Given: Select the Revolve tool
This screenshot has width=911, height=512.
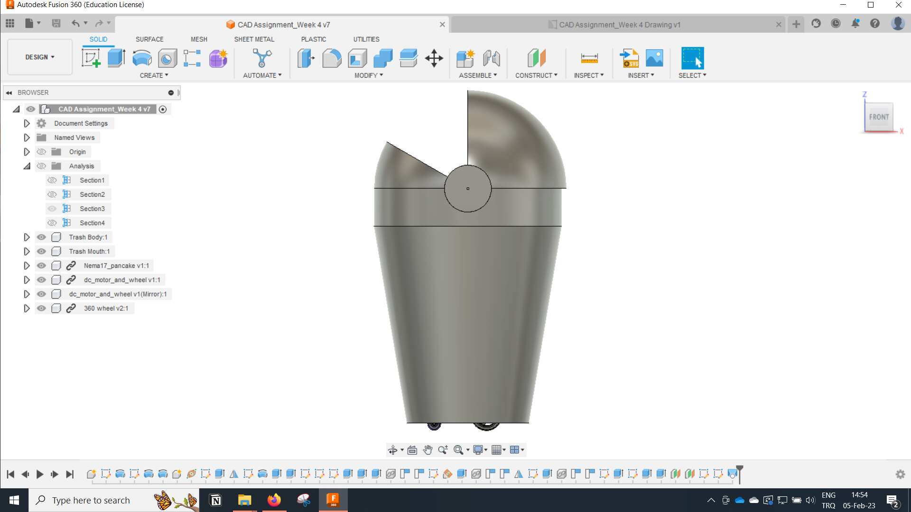Looking at the screenshot, I should [x=142, y=58].
